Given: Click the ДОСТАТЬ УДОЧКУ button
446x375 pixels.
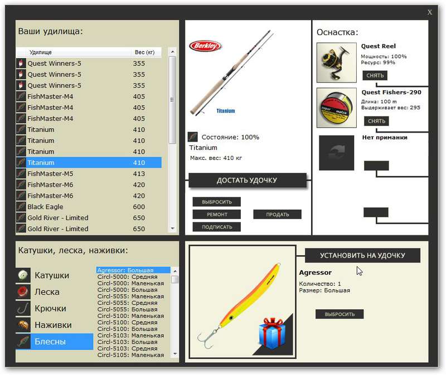Looking at the screenshot, I should pyautogui.click(x=248, y=180).
